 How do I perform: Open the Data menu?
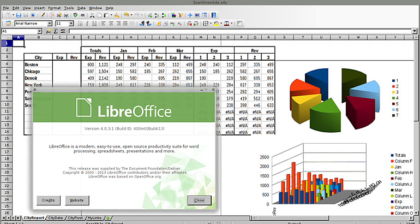point(81,8)
